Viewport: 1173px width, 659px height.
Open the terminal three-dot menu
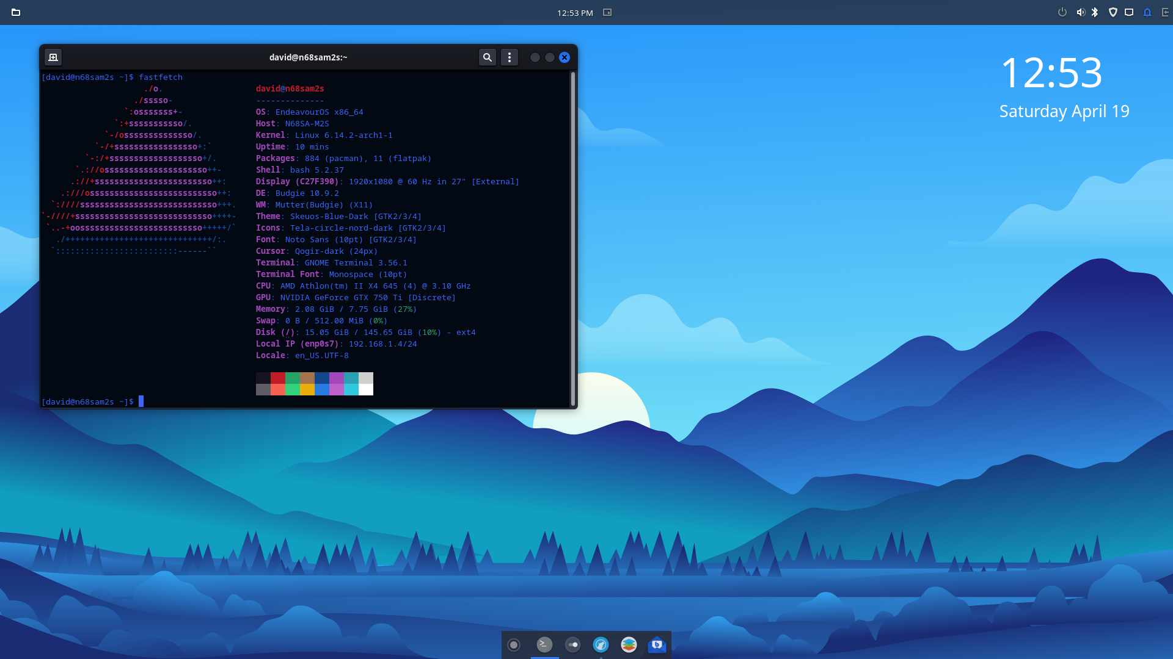[x=510, y=57]
